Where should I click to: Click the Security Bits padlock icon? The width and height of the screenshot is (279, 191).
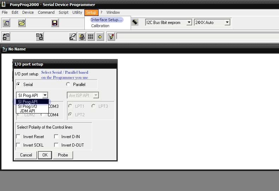coord(82,37)
